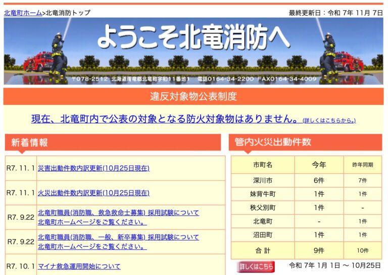Viewport: 388px width, 275px height.
Task: Open 現在、北竜町内で公表の対象 notice link
Action: (x=165, y=119)
